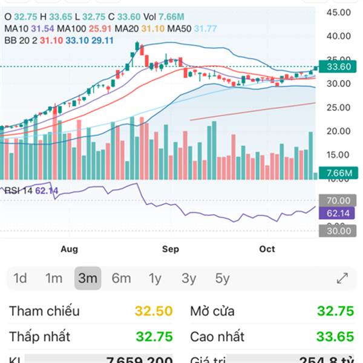Choose the 5y timeframe

point(222,278)
